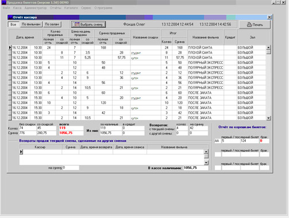This screenshot has width=289, height=218.
Task: Click the returns grid scrollbar up arrow
Action: pos(206,152)
